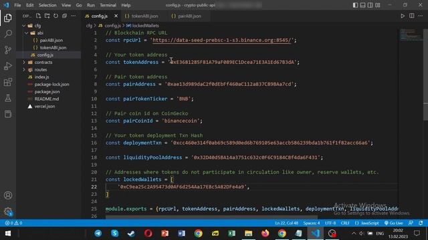Open the Extensions view
Image resolution: width=428 pixels, height=240 pixels.
[x=8, y=82]
